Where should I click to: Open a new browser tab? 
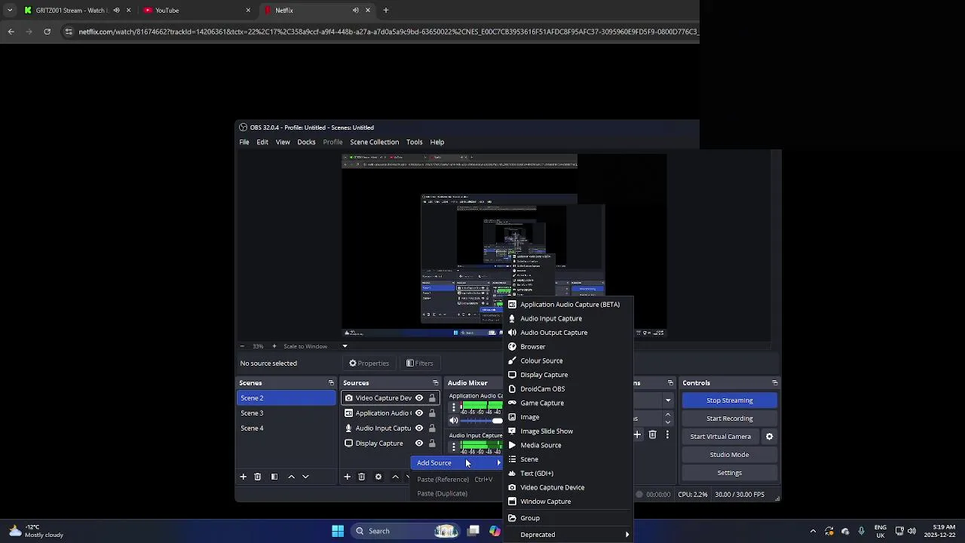tap(386, 11)
